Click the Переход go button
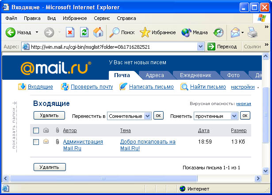272x195 pixels. (222, 47)
